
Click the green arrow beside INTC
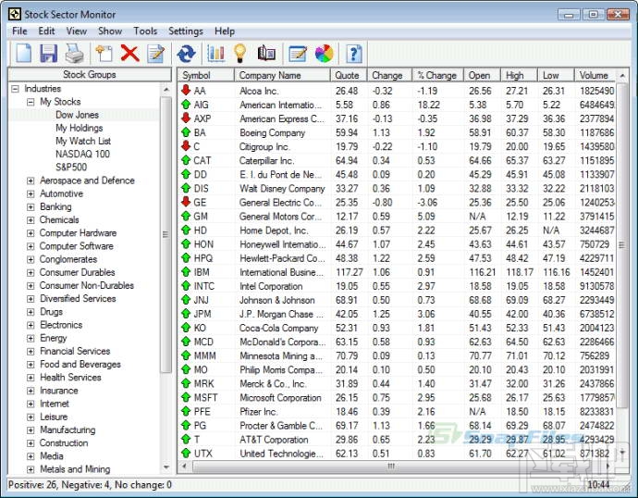[x=186, y=285]
